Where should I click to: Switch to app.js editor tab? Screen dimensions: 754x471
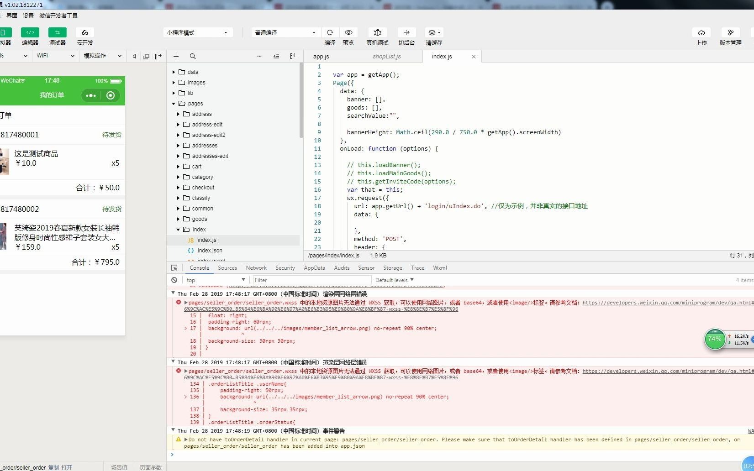click(321, 56)
